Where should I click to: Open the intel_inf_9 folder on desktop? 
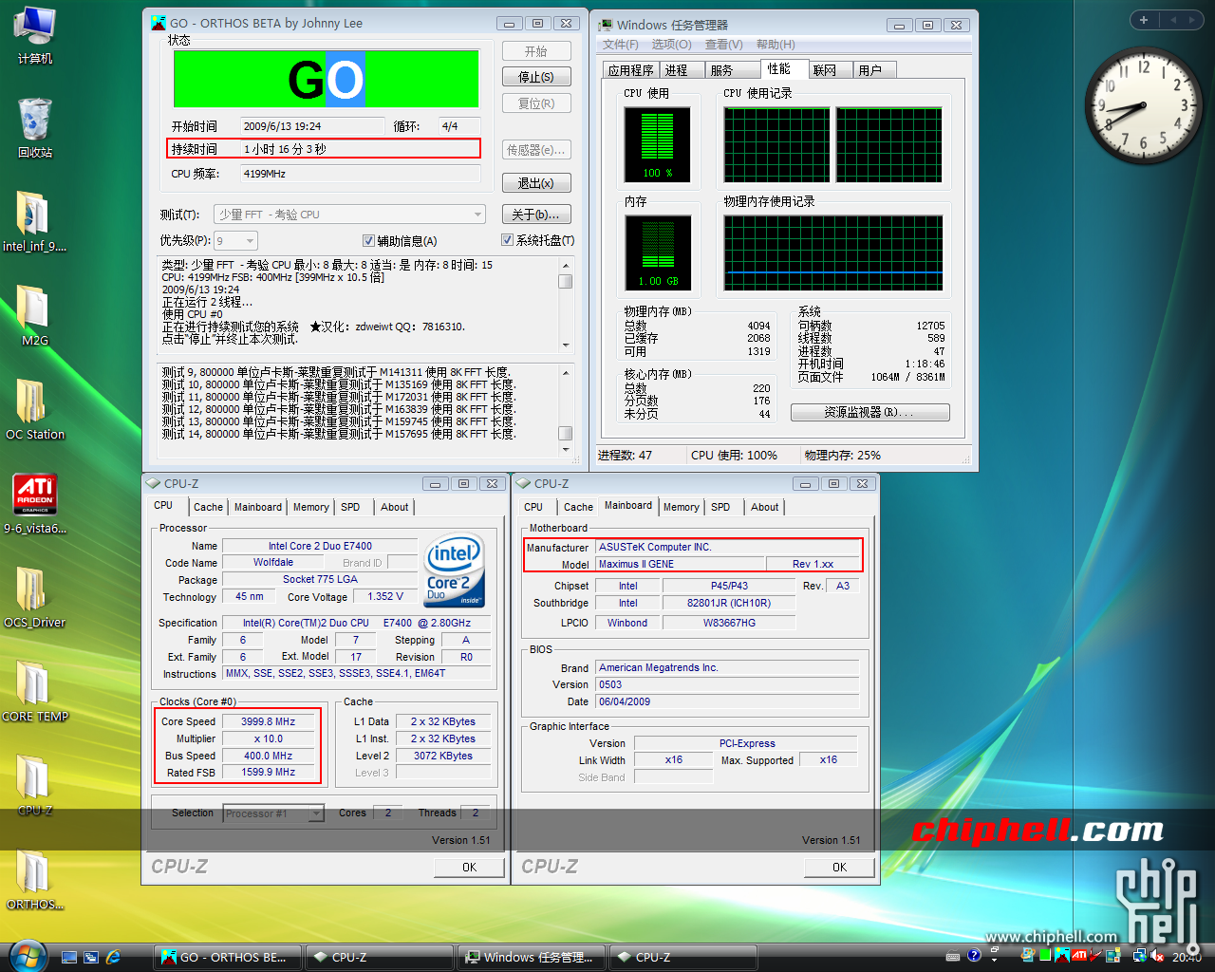pyautogui.click(x=34, y=221)
